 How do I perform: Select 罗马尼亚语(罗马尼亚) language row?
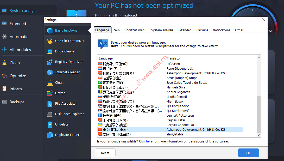pyautogui.click(x=170, y=92)
